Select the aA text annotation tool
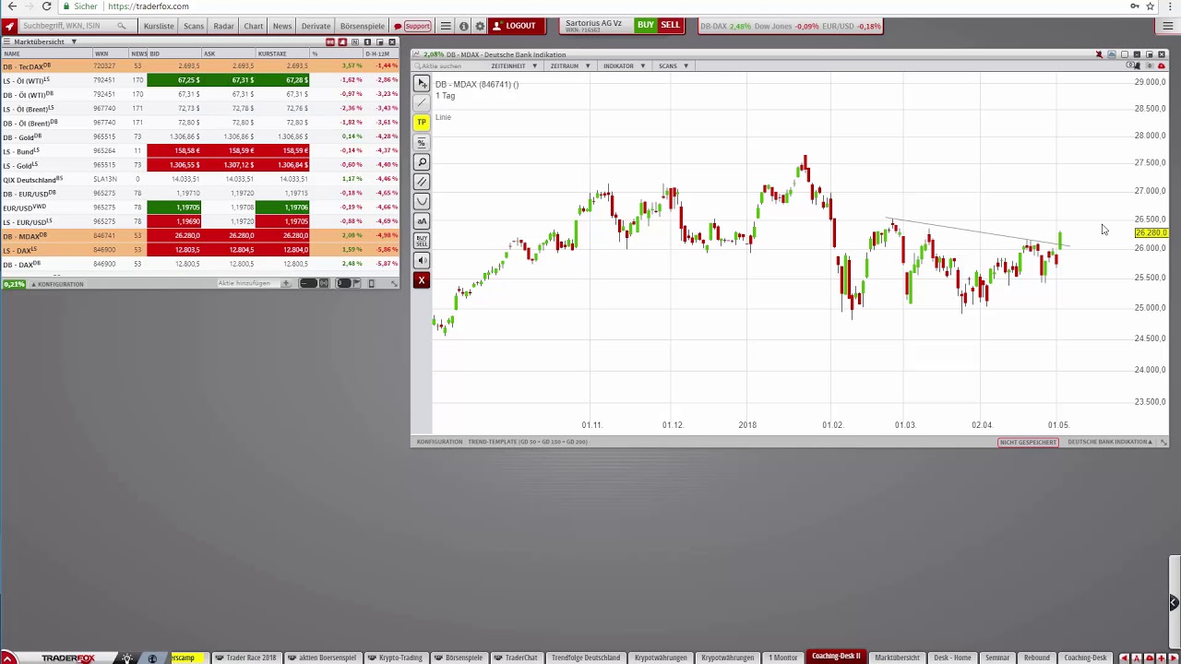The width and height of the screenshot is (1181, 664). click(x=422, y=221)
